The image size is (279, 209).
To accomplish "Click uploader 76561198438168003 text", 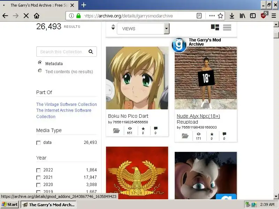I will tap(199, 127).
